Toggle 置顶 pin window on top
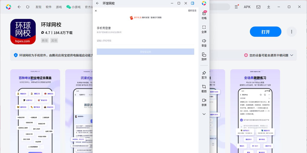 (204, 75)
